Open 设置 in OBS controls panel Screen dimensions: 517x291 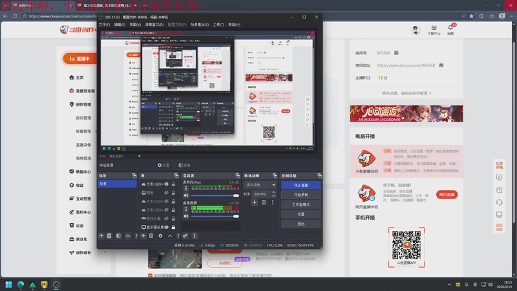pyautogui.click(x=301, y=214)
